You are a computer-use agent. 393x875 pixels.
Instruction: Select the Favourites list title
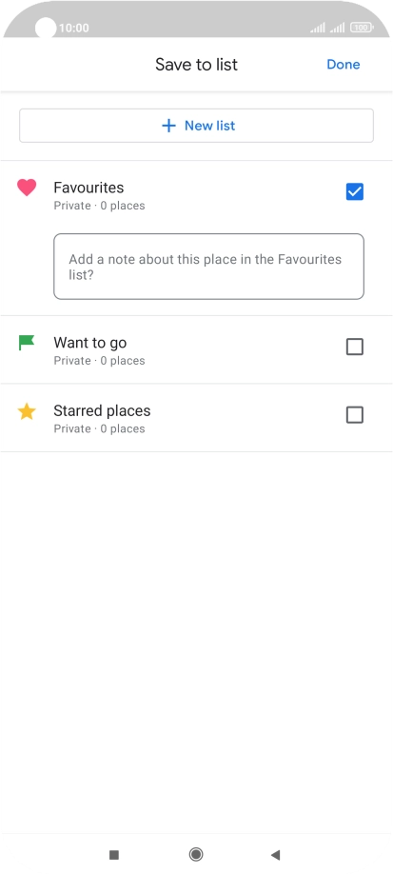(88, 188)
